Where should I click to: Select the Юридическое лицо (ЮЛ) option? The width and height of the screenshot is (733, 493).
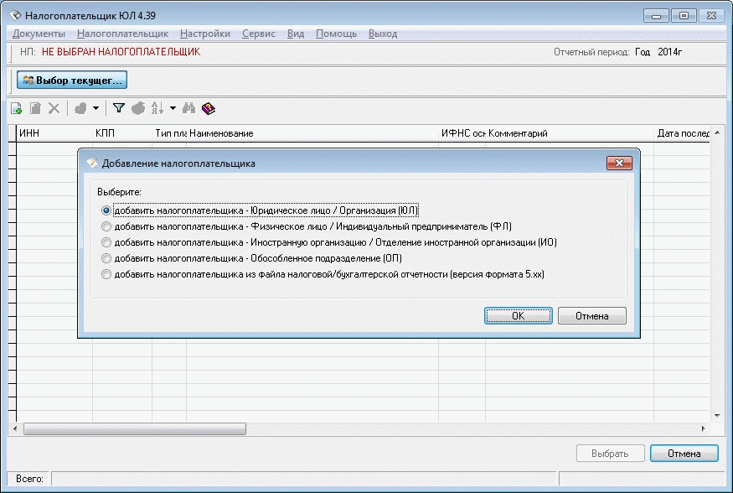(106, 210)
